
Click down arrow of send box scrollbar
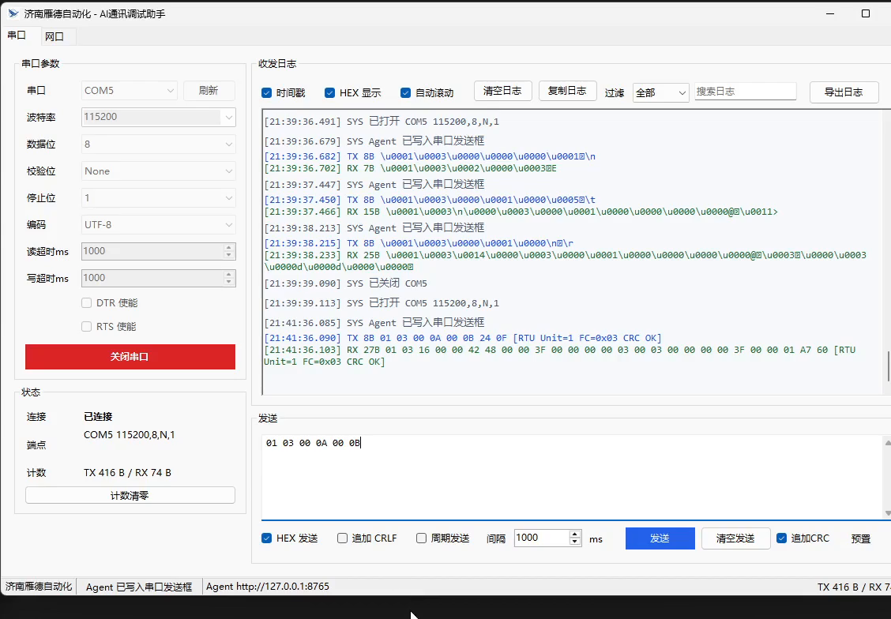[888, 513]
